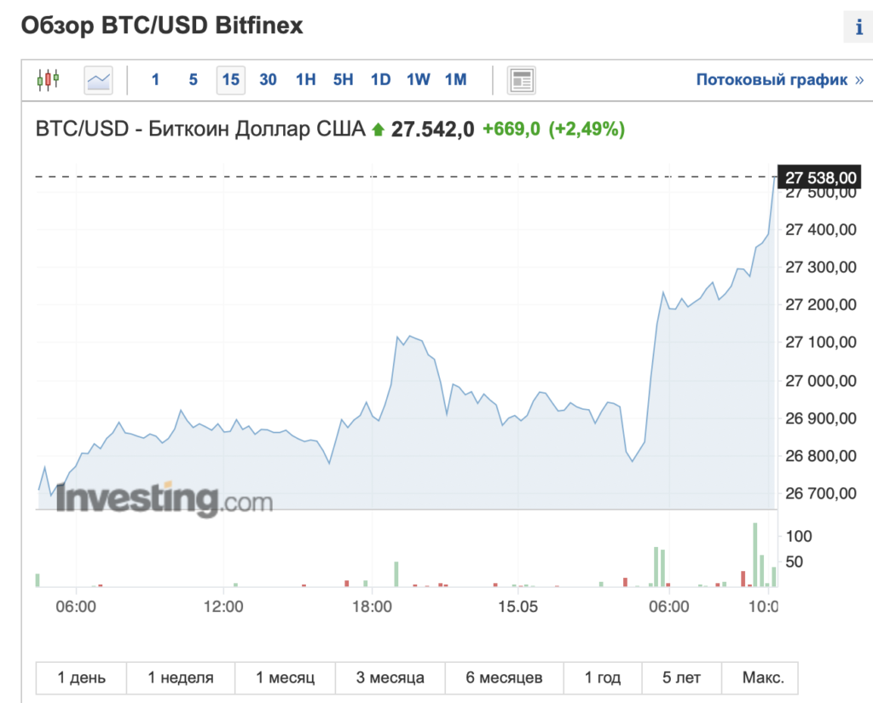The image size is (873, 703).
Task: Set range to 1 год
Action: (603, 677)
